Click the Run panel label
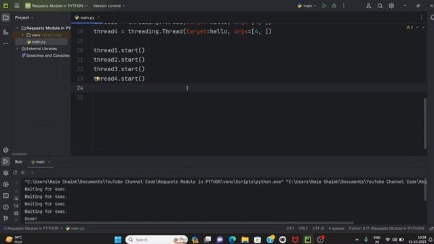 pyautogui.click(x=18, y=162)
